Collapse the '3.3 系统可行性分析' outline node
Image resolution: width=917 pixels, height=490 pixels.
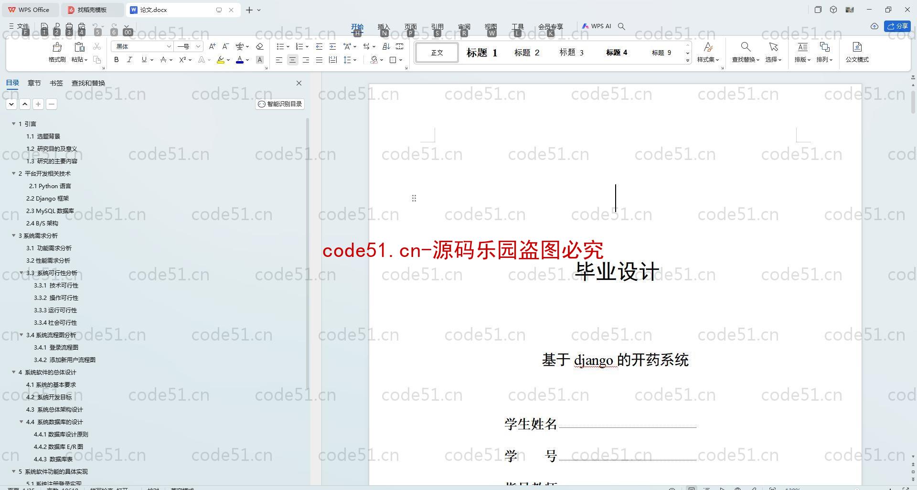[x=21, y=273]
